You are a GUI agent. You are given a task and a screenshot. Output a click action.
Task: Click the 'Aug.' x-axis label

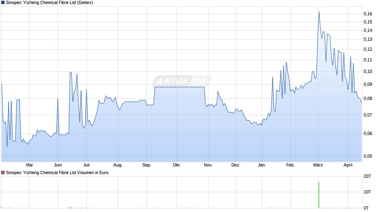pyautogui.click(x=118, y=165)
